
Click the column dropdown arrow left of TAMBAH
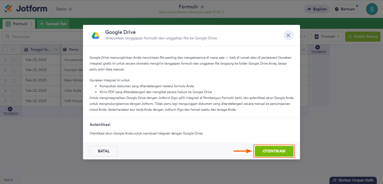coord(304,49)
